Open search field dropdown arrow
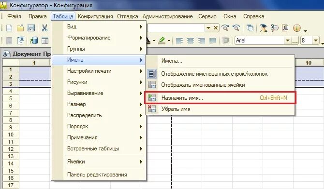324x189 pixels. (x=208, y=28)
